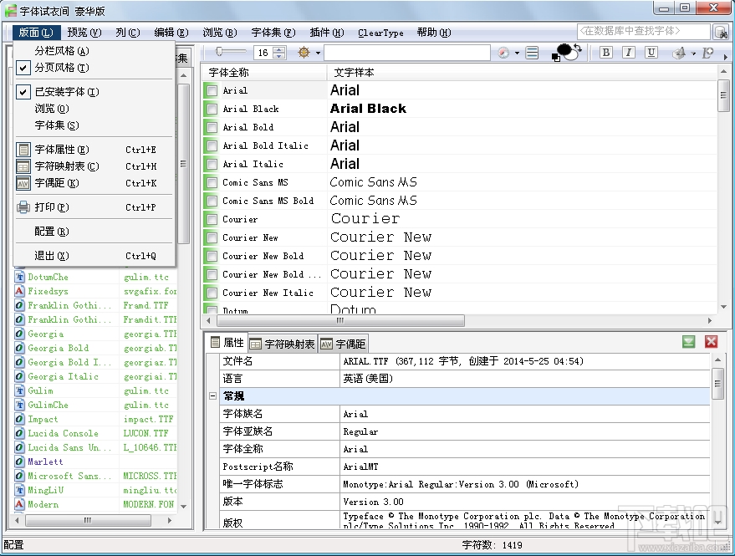The width and height of the screenshot is (735, 556).
Task: Click the database font search field
Action: pyautogui.click(x=644, y=32)
